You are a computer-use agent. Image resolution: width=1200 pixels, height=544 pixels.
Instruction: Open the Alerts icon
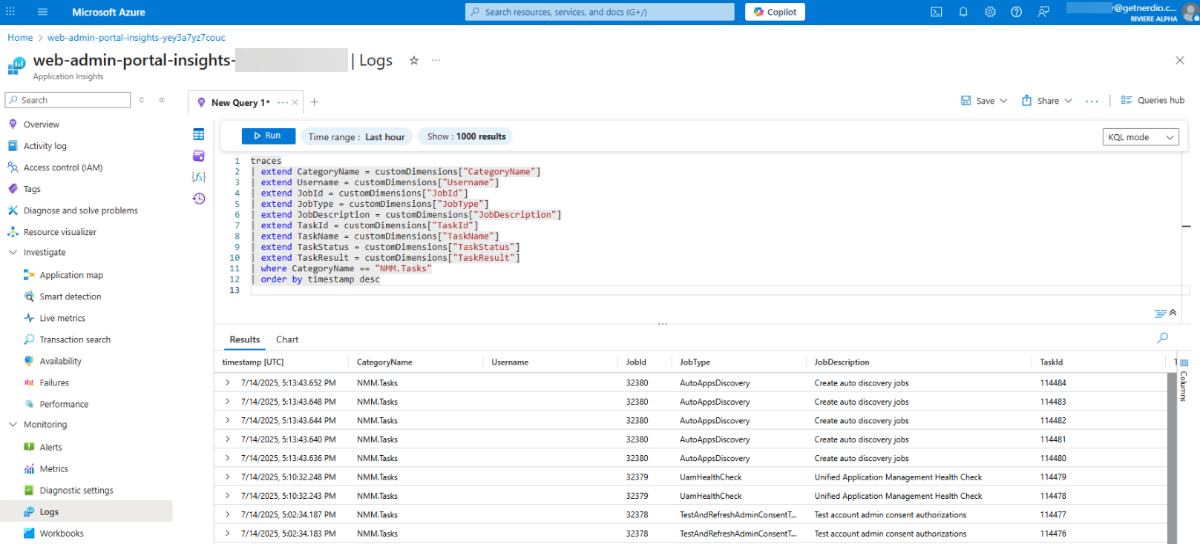[29, 447]
